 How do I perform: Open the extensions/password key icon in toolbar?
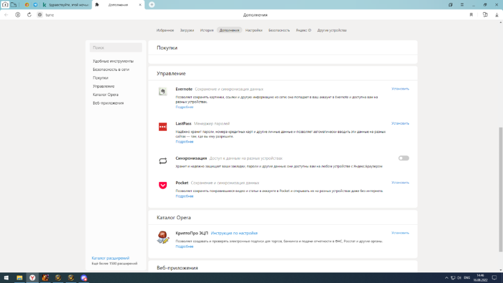coord(485,15)
